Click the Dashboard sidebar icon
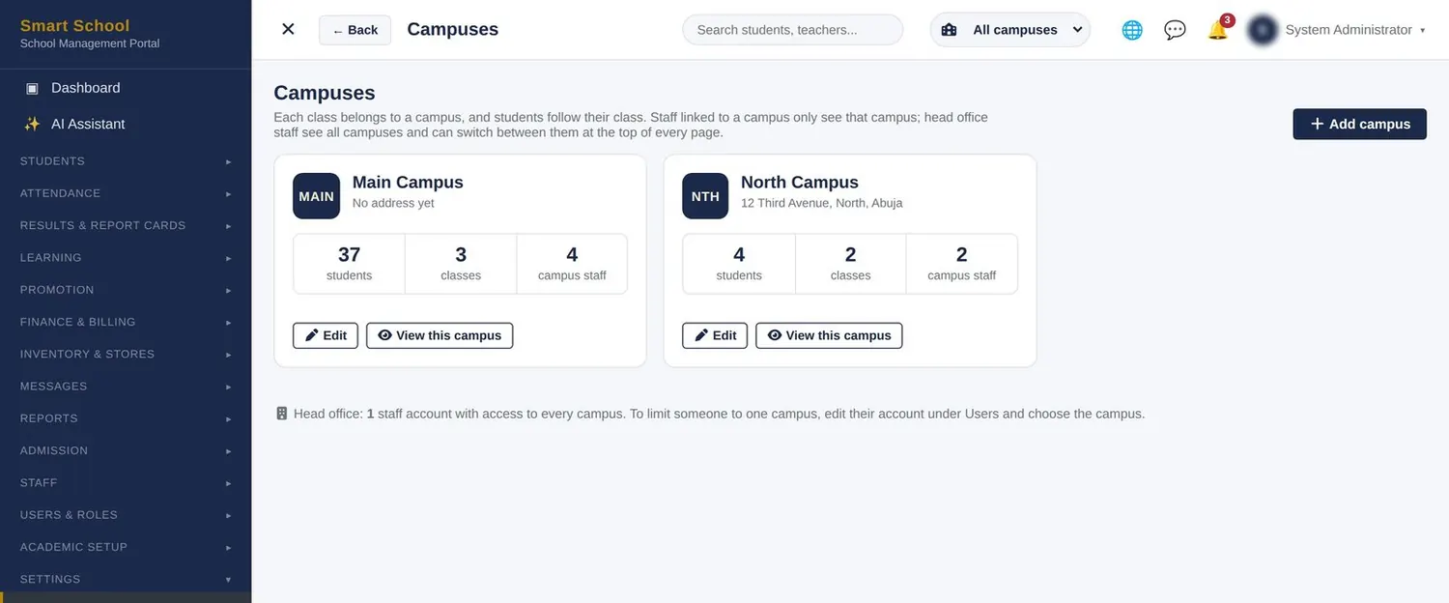Viewport: 1449px width, 603px height. (x=32, y=88)
